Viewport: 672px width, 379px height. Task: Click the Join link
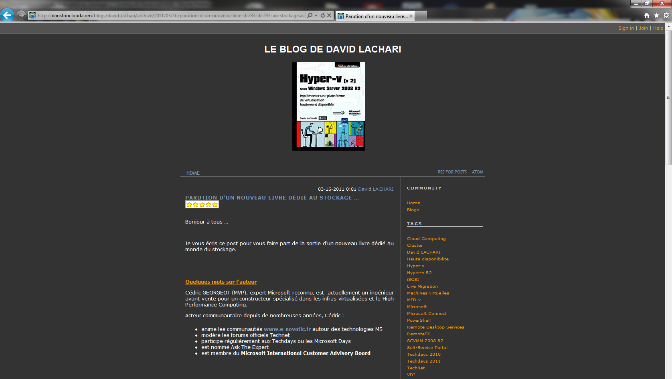(x=643, y=28)
